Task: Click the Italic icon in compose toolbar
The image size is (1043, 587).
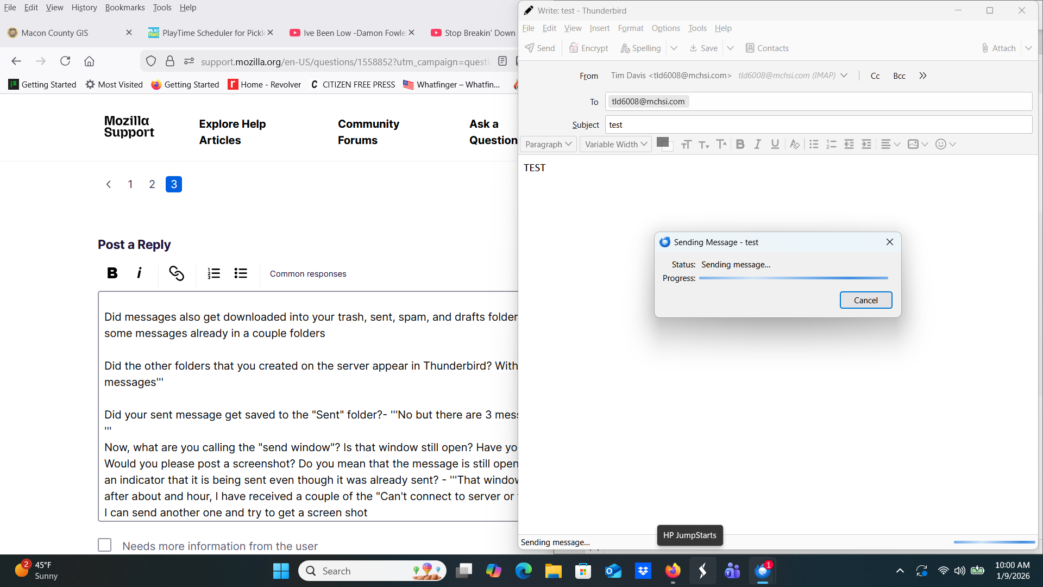Action: [x=757, y=144]
